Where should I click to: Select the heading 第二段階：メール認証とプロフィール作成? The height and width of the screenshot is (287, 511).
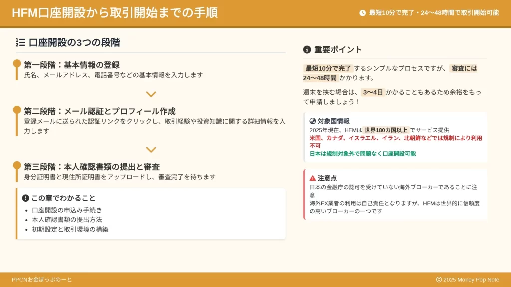[100, 111]
